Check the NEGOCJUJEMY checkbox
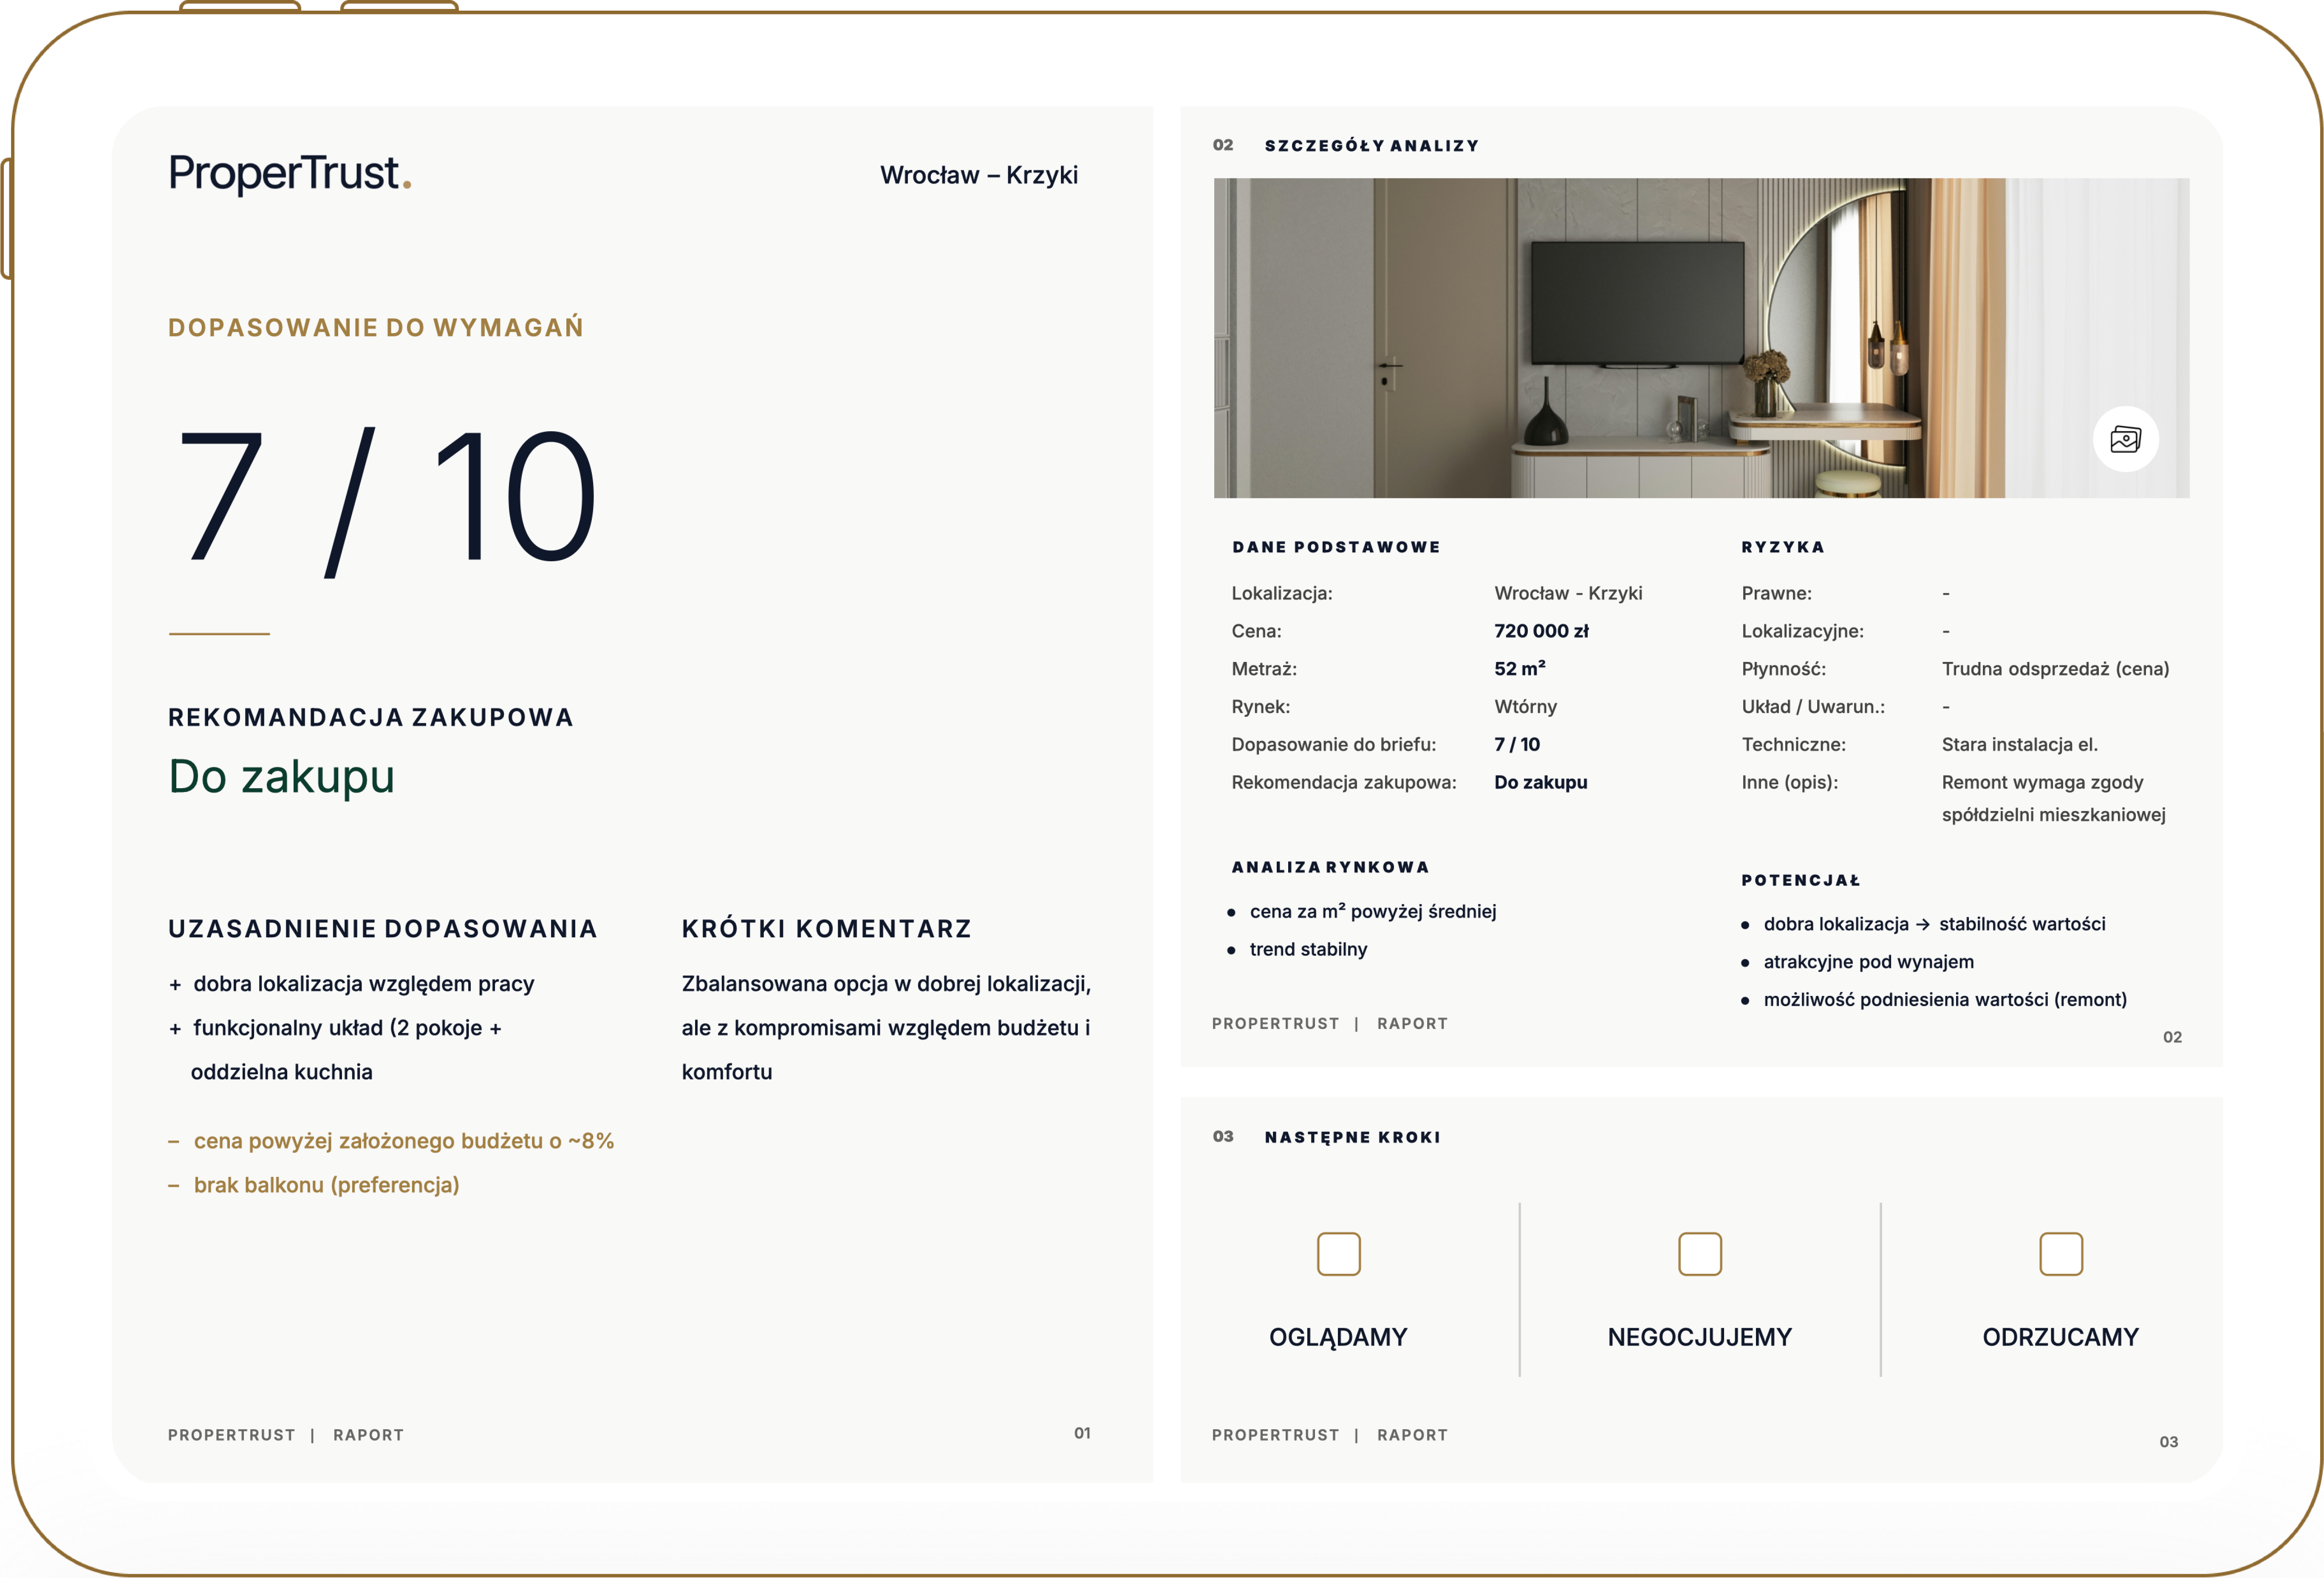 tap(1699, 1254)
